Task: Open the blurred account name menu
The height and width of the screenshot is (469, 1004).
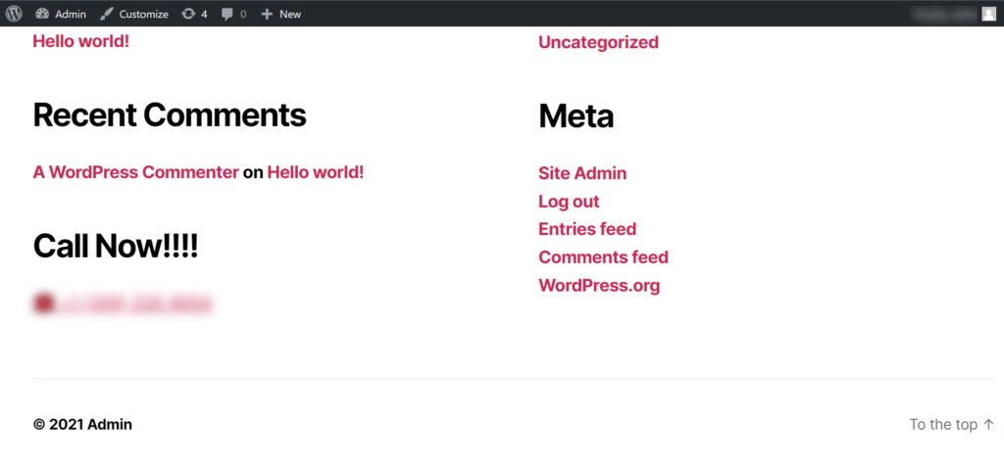Action: click(944, 14)
